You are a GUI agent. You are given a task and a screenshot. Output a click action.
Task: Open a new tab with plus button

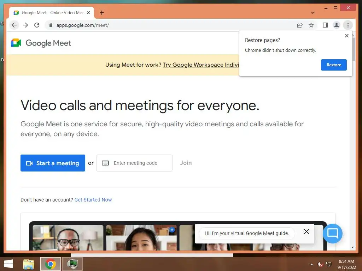click(x=101, y=13)
